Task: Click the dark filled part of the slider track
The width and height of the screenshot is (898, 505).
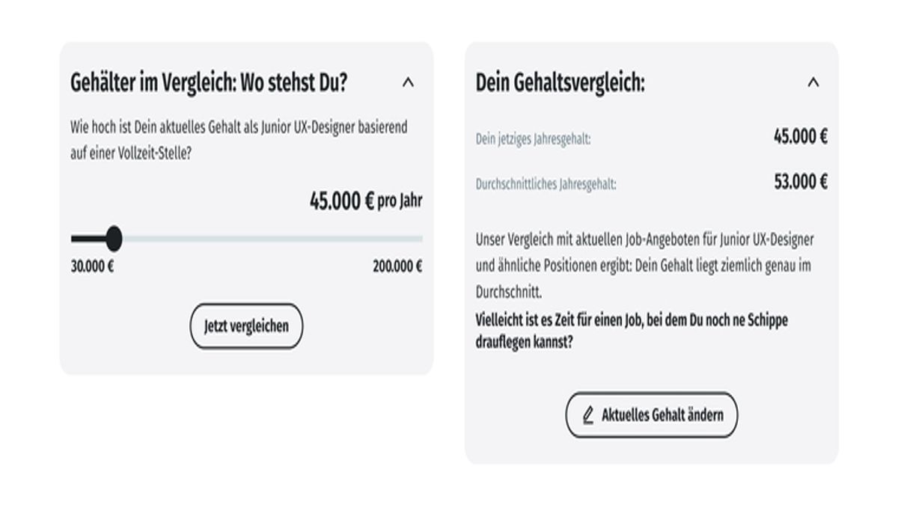Action: point(88,239)
